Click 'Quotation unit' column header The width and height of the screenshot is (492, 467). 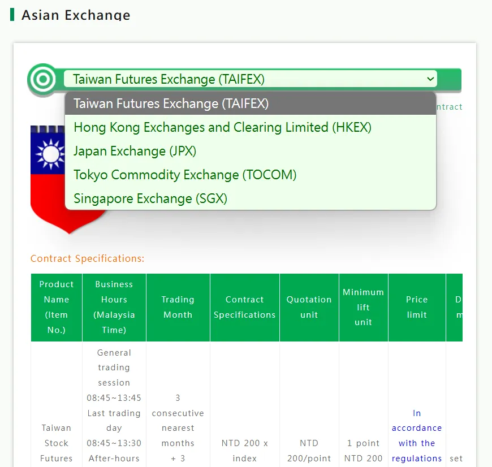click(x=309, y=308)
